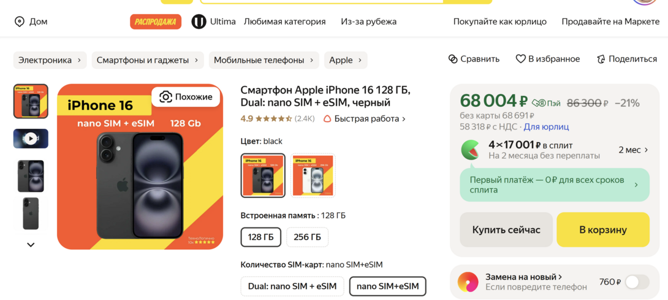The image size is (668, 300).
Task: Open the Любимая категория menu item
Action: (284, 22)
